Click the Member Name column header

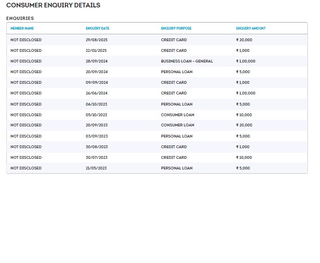pyautogui.click(x=22, y=28)
